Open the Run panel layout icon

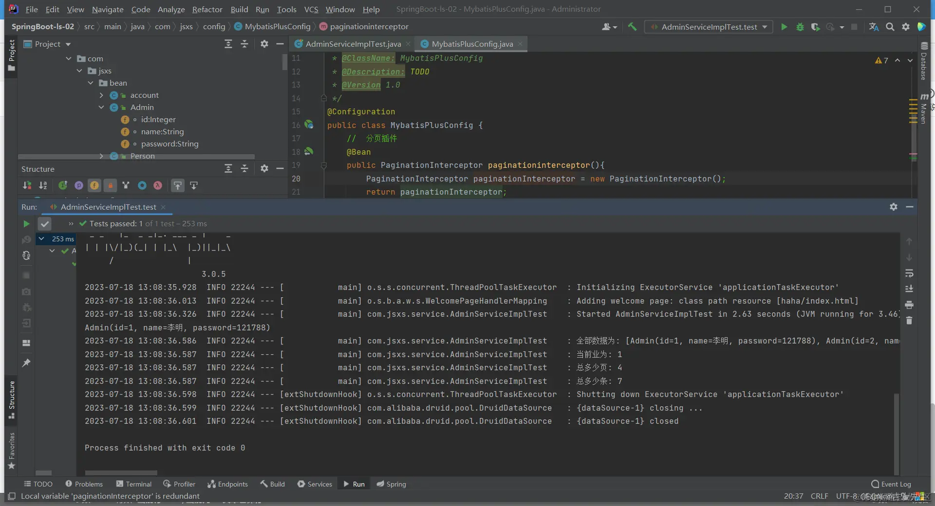tap(26, 343)
